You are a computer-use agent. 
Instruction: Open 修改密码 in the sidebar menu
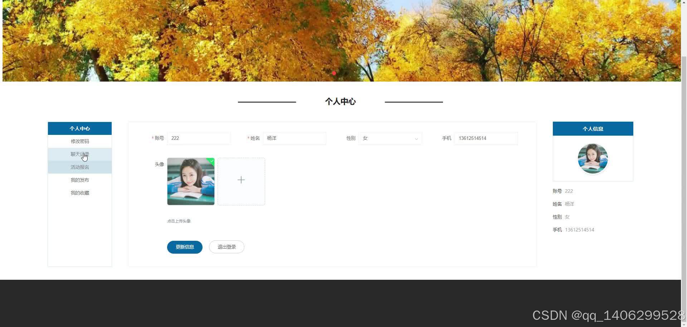pos(80,141)
